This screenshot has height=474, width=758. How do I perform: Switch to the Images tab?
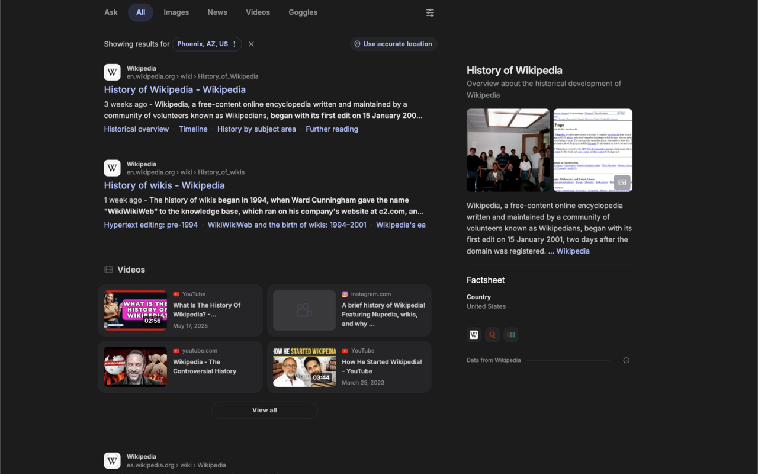[176, 12]
